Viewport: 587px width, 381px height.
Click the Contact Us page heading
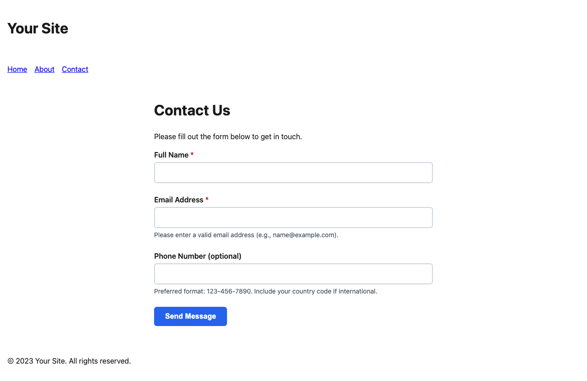[192, 110]
